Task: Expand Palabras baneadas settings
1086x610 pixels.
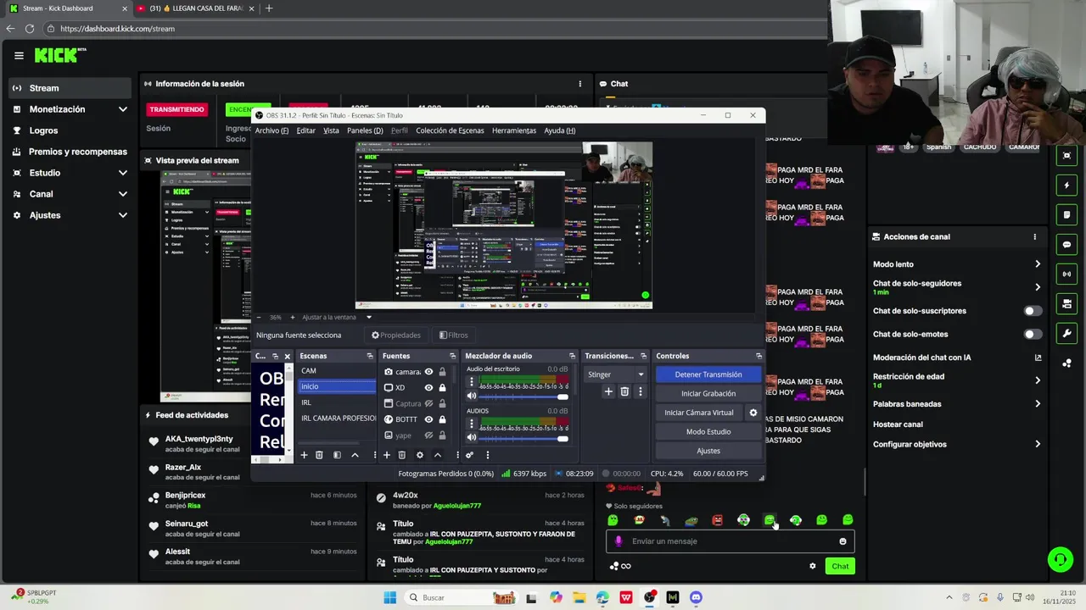Action: tap(1038, 404)
